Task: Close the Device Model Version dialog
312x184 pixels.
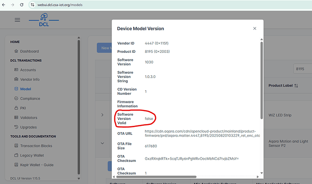Action: coord(254,28)
